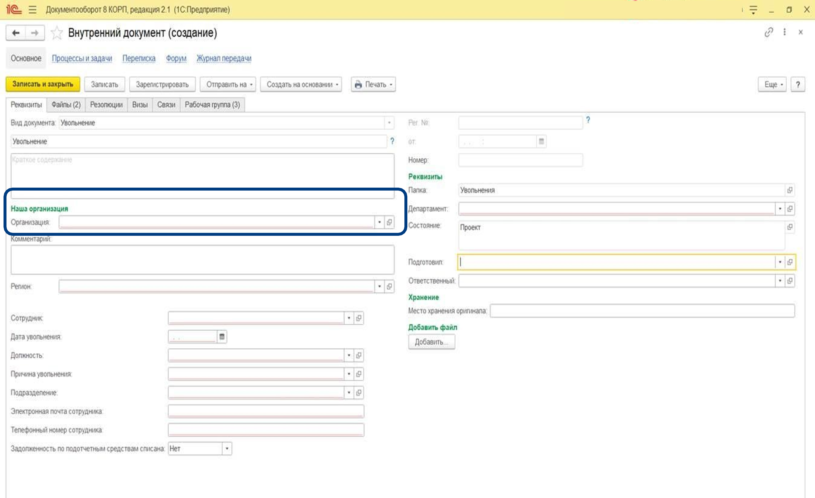
Task: Expand the Организация dropdown list
Action: [x=379, y=222]
